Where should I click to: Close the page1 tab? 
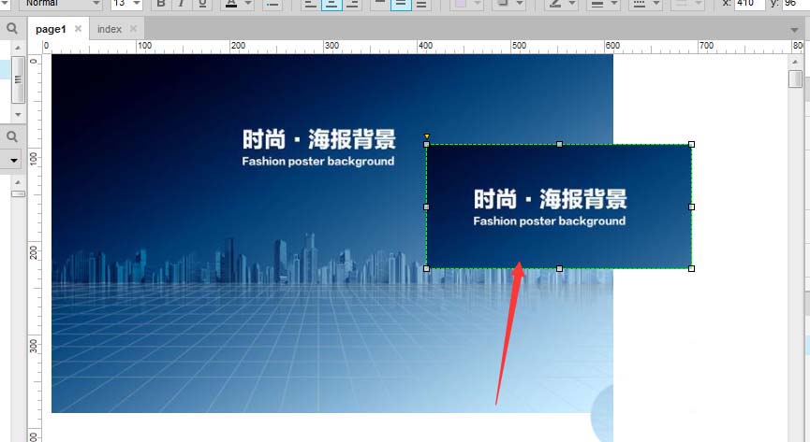tap(78, 29)
